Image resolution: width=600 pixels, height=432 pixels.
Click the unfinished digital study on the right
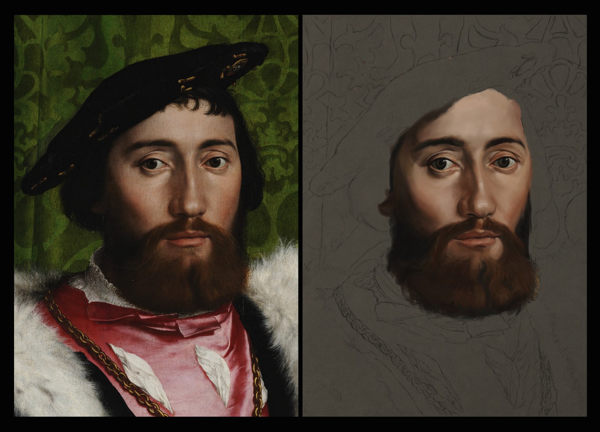pos(445,216)
